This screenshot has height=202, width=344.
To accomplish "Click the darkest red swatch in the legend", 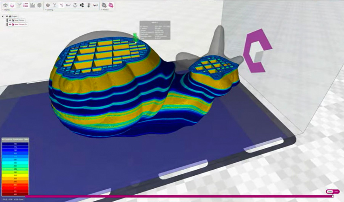I will pyautogui.click(x=15, y=194).
